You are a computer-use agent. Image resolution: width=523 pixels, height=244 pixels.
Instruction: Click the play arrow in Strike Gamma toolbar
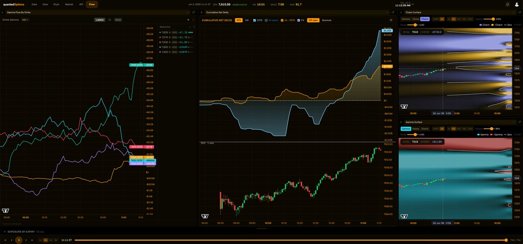(188, 20)
